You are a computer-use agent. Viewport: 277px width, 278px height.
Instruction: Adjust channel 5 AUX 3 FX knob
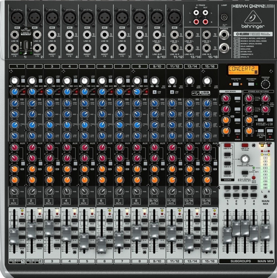(85, 169)
